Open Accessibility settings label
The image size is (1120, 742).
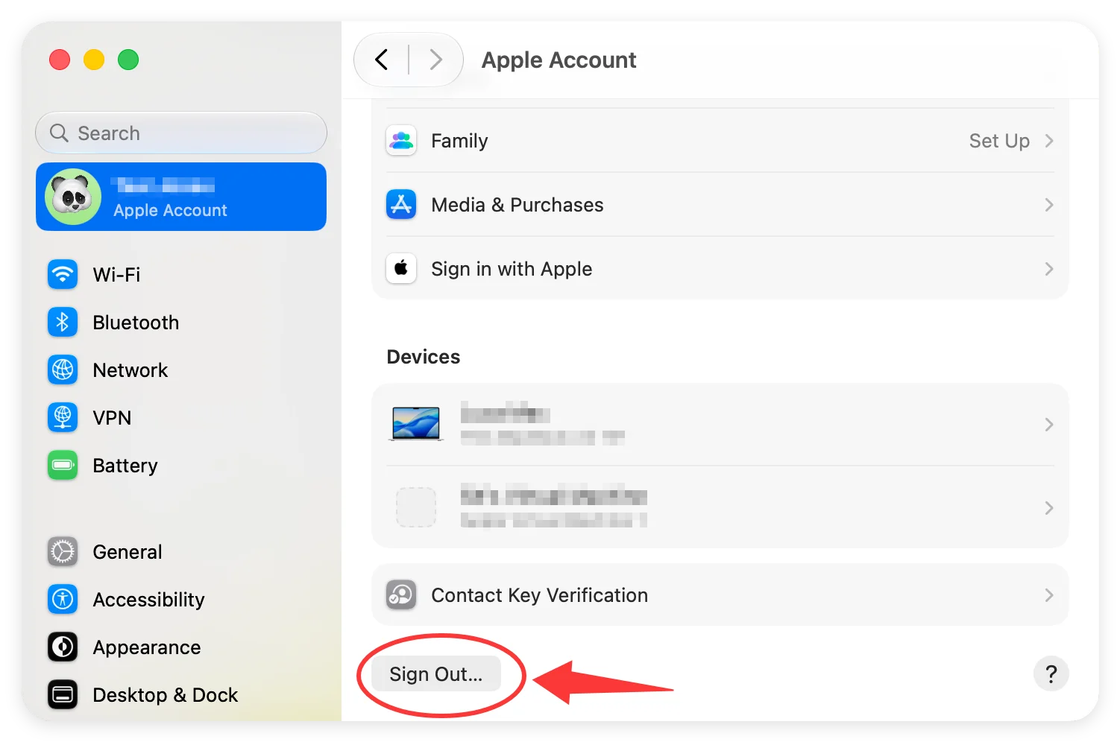tap(148, 600)
